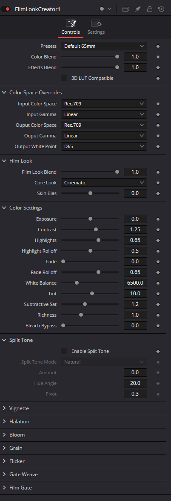The width and height of the screenshot is (171, 501).
Task: Click keyframe diamond for Core Look
Action: click(158, 183)
